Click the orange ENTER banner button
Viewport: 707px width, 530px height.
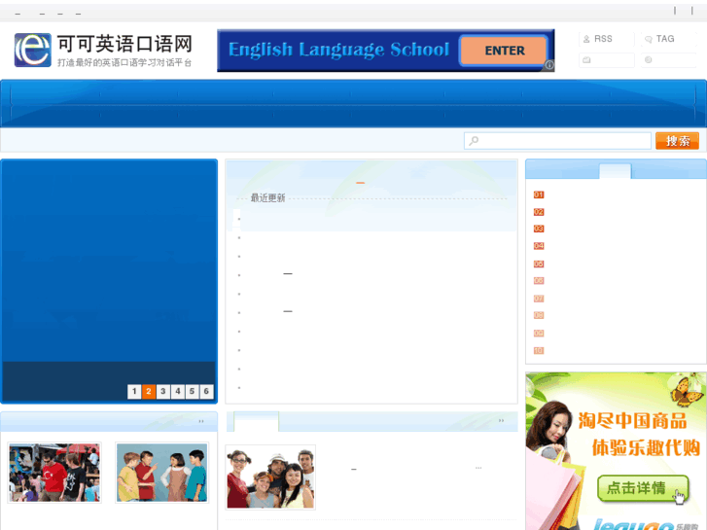(504, 51)
